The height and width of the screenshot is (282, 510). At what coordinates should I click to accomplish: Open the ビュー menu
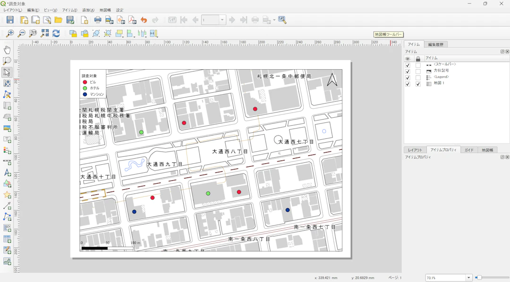51,10
